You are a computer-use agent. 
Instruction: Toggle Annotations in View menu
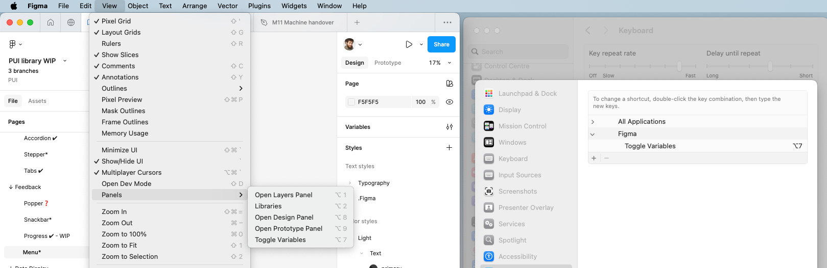(169, 77)
